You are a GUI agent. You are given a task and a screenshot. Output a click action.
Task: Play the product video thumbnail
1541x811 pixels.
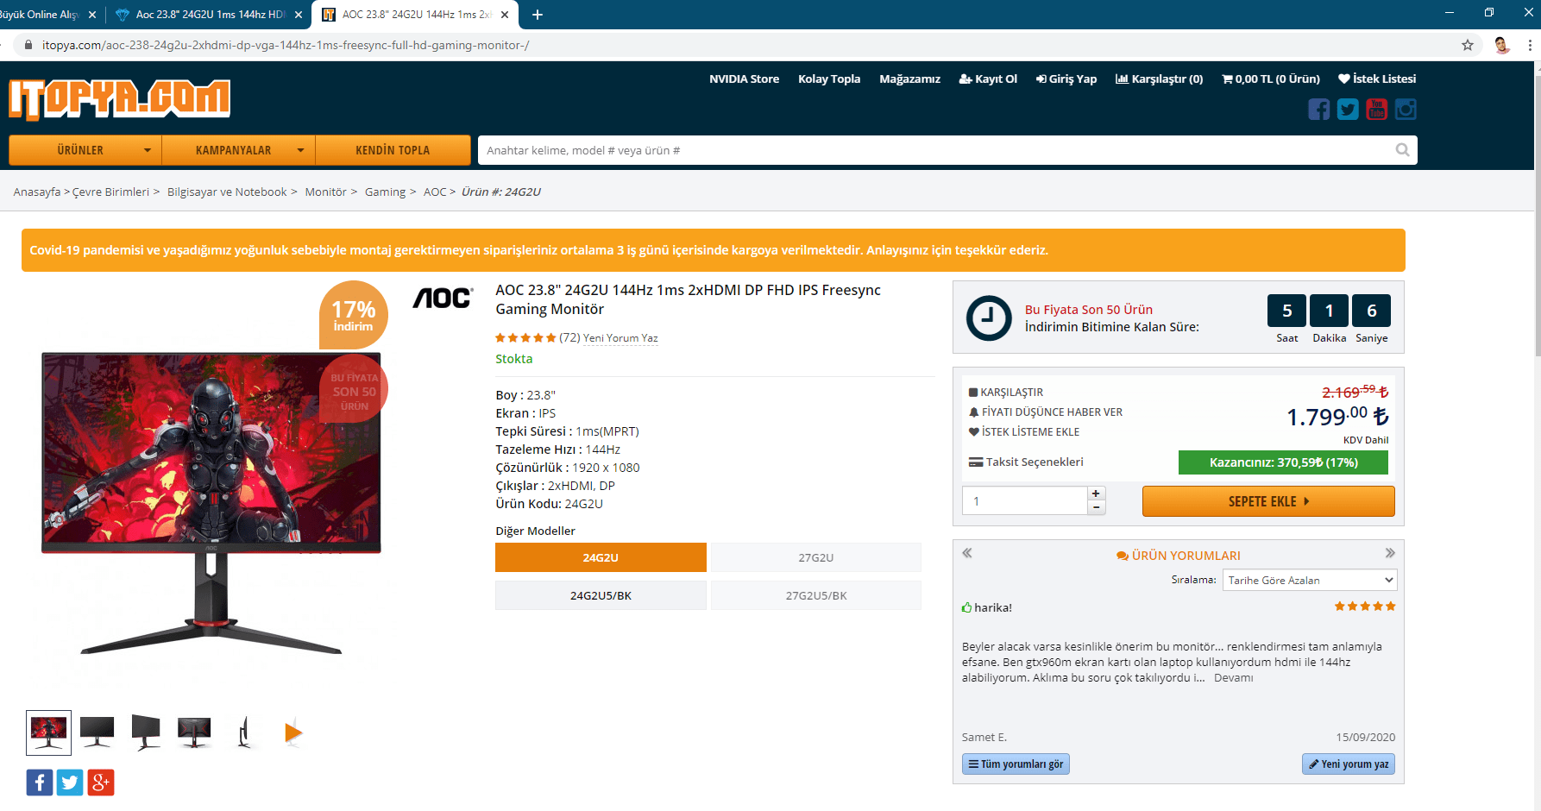coord(293,732)
